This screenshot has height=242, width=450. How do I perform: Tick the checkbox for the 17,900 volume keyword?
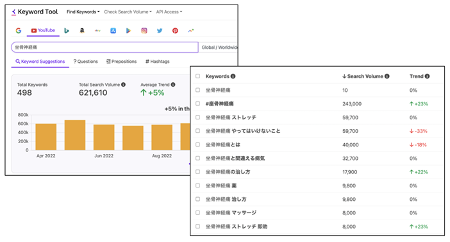(x=197, y=171)
